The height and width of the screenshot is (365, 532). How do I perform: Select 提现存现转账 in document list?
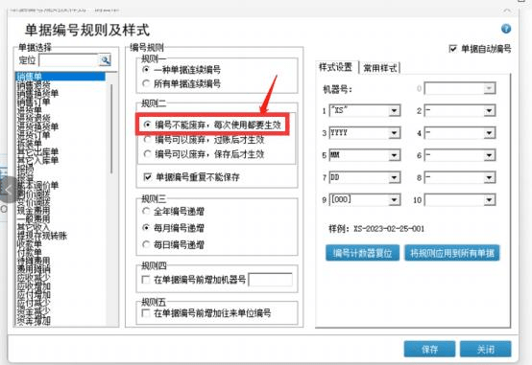42,236
